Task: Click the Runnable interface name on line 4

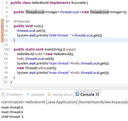Action: pyautogui.click(x=79, y=3)
